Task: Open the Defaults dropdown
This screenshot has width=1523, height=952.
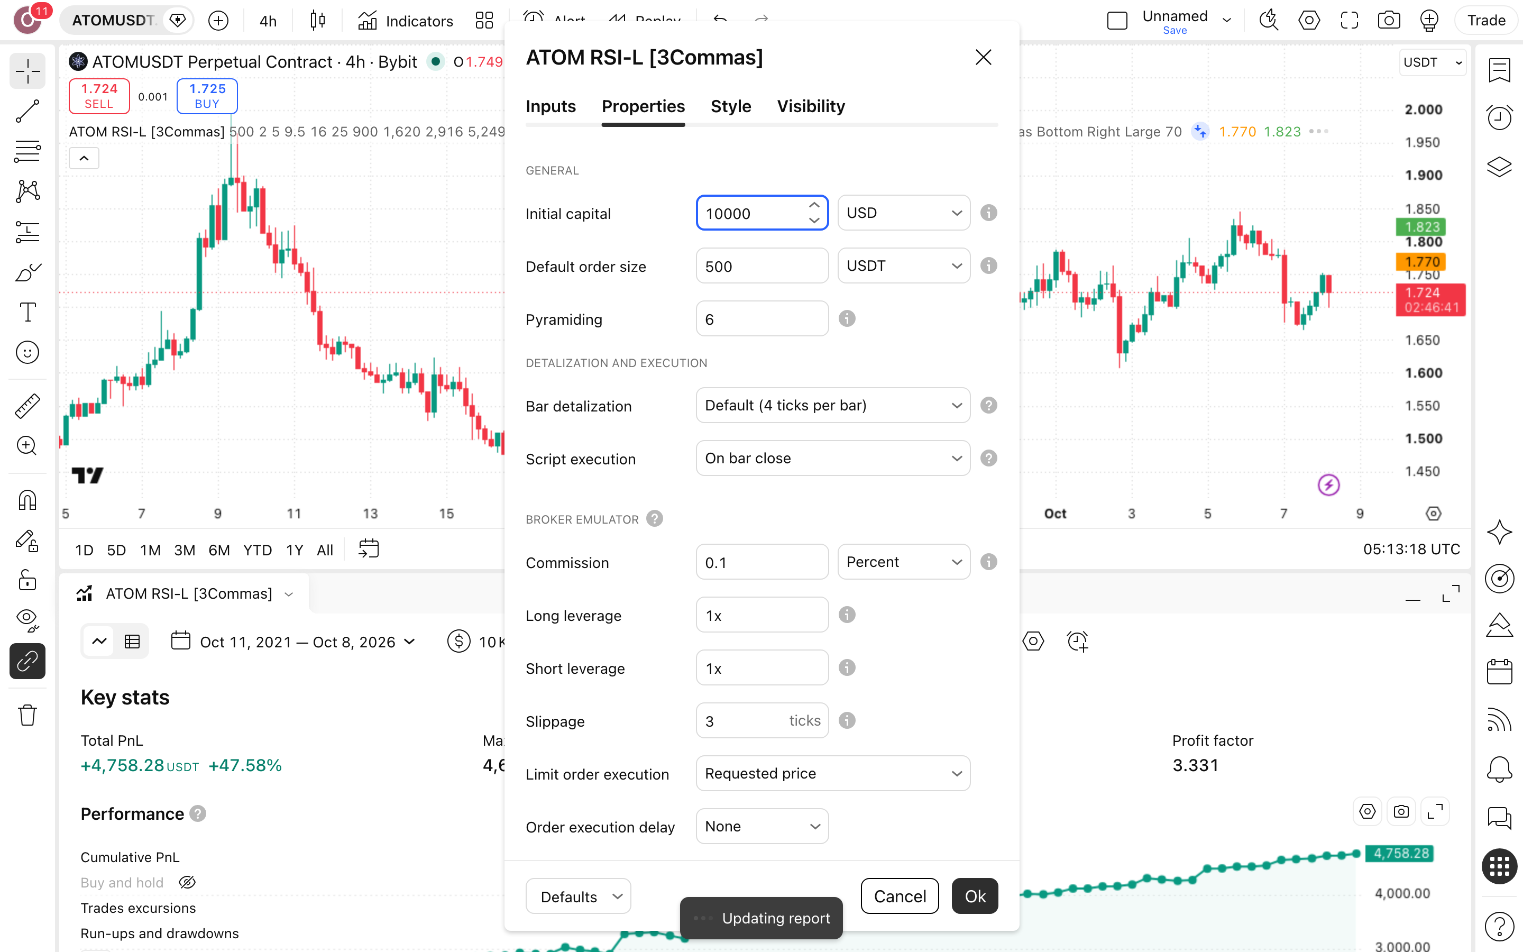Action: pyautogui.click(x=577, y=896)
